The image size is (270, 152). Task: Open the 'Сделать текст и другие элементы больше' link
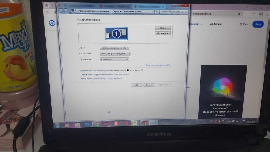[105, 74]
